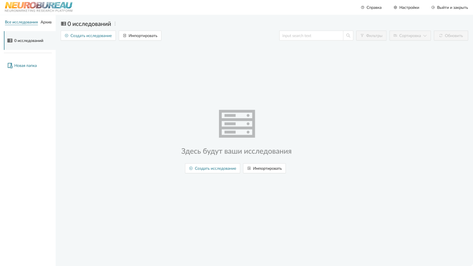Click the large empty-state server icon

(x=237, y=124)
